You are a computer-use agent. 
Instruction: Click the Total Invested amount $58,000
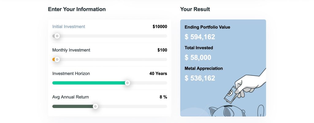(198, 58)
